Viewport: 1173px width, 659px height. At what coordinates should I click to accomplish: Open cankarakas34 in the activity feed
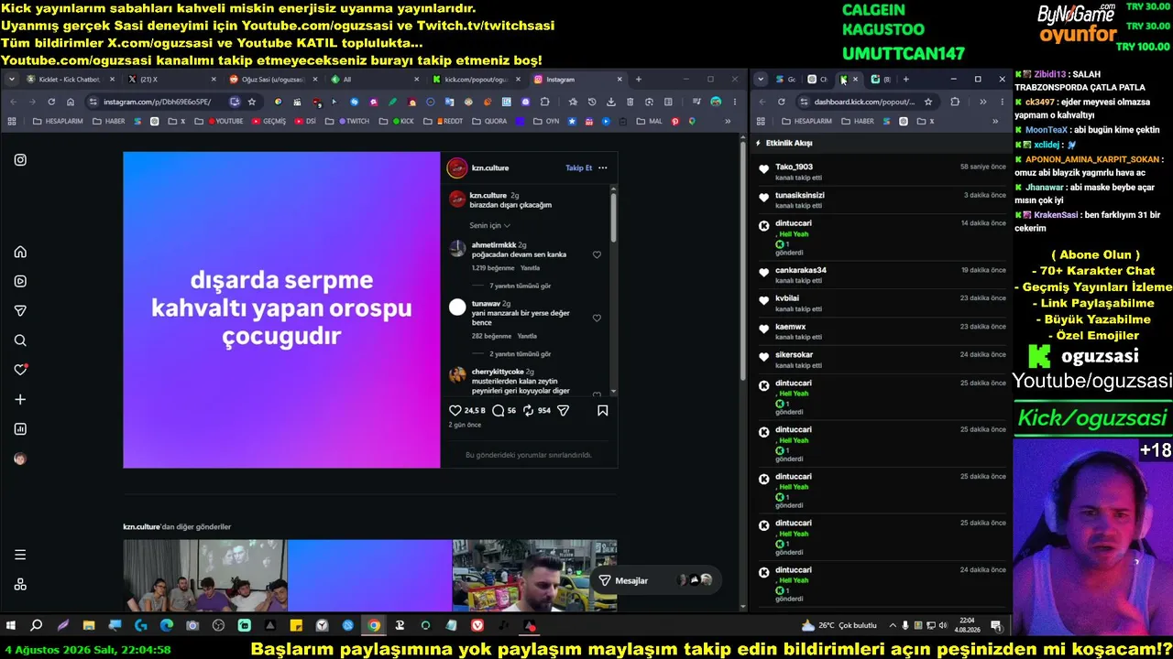tap(801, 270)
